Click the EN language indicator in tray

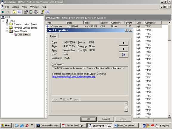[144, 126]
